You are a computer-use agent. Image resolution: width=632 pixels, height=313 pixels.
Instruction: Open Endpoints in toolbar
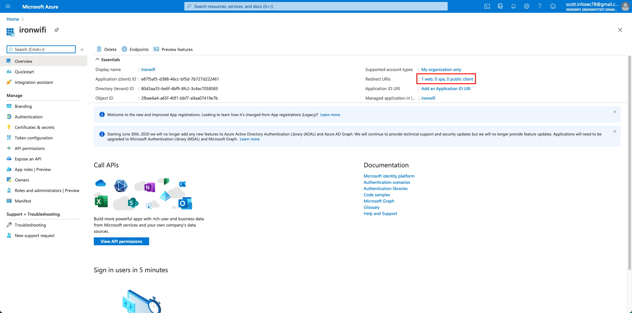[135, 49]
